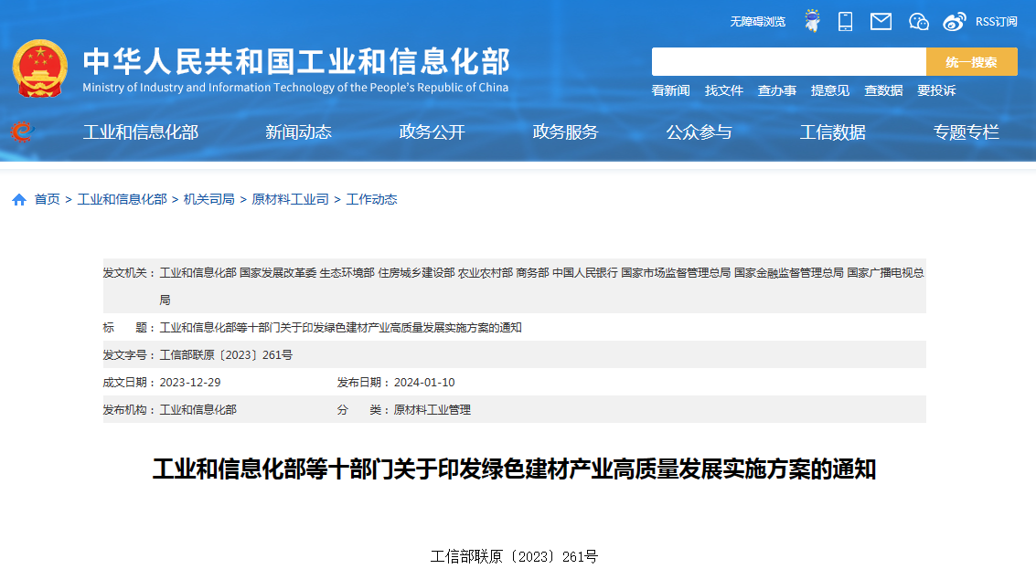Click the English ministry name subtitle
Screen dimensions: 1036x569
295,87
